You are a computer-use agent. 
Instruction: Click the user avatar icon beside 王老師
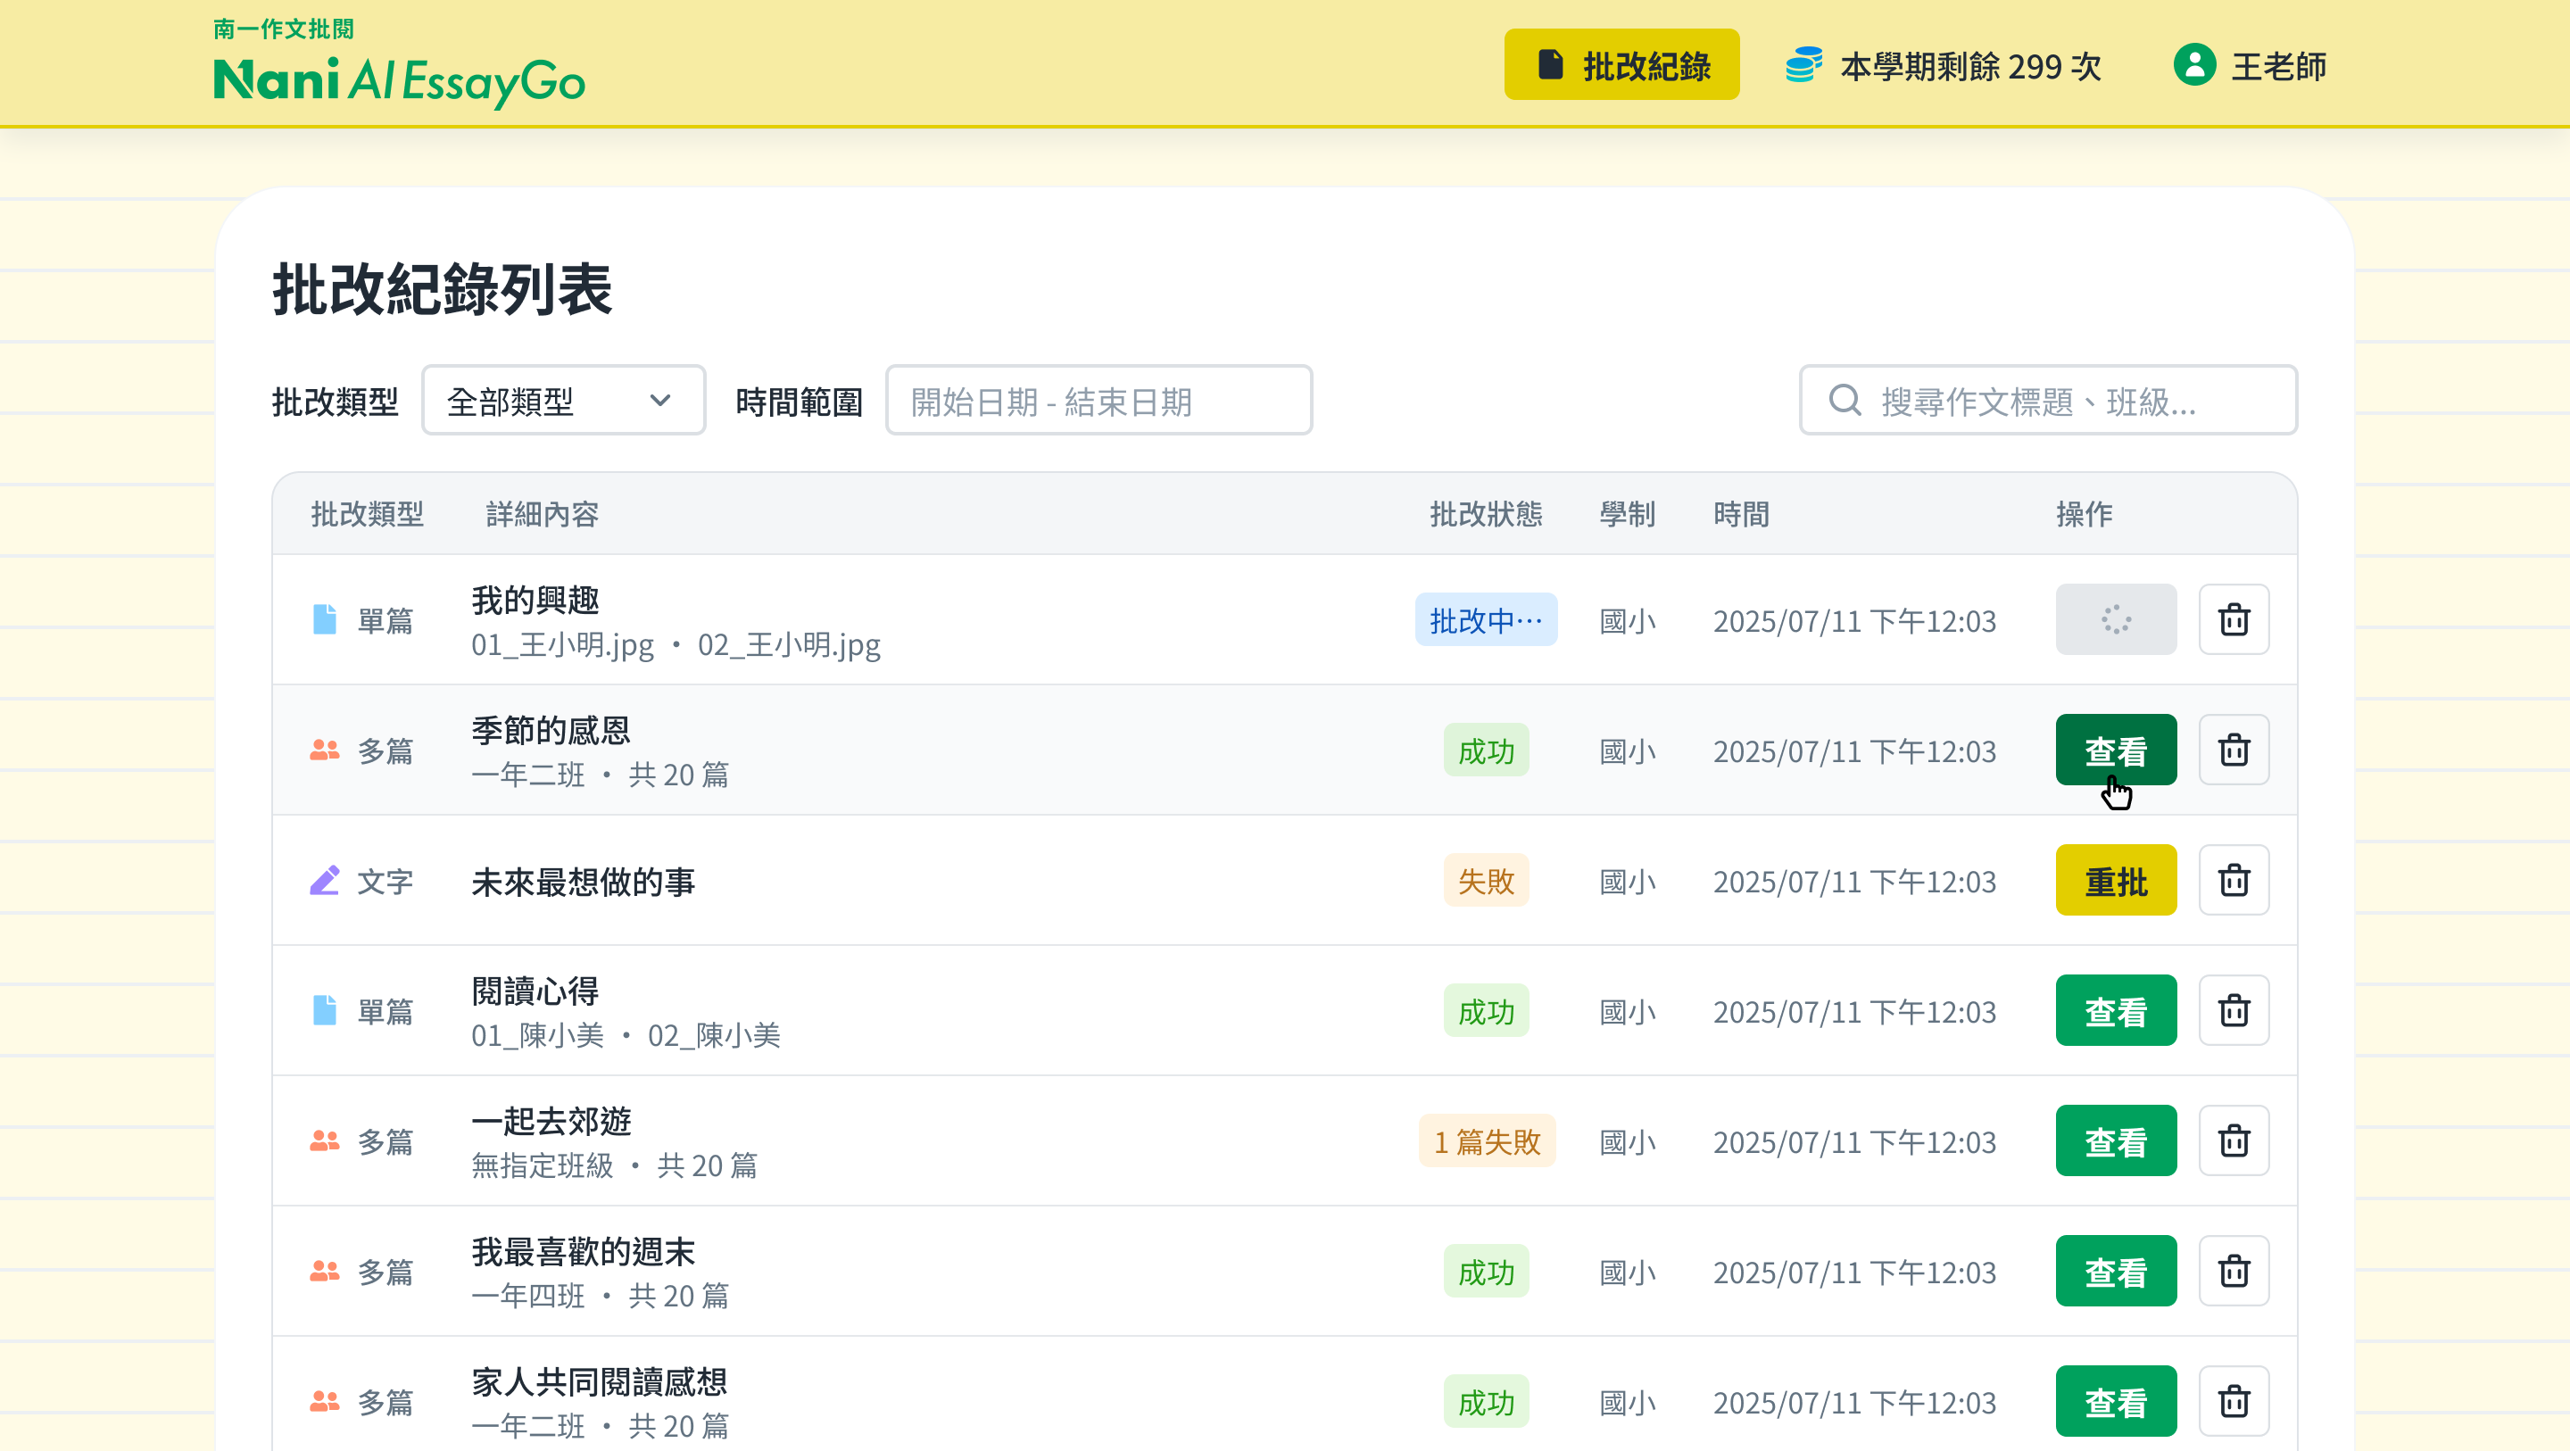tap(2194, 65)
